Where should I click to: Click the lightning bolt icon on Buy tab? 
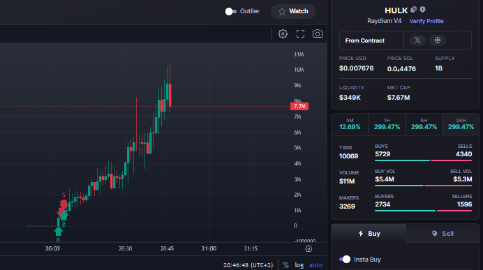[x=361, y=233]
